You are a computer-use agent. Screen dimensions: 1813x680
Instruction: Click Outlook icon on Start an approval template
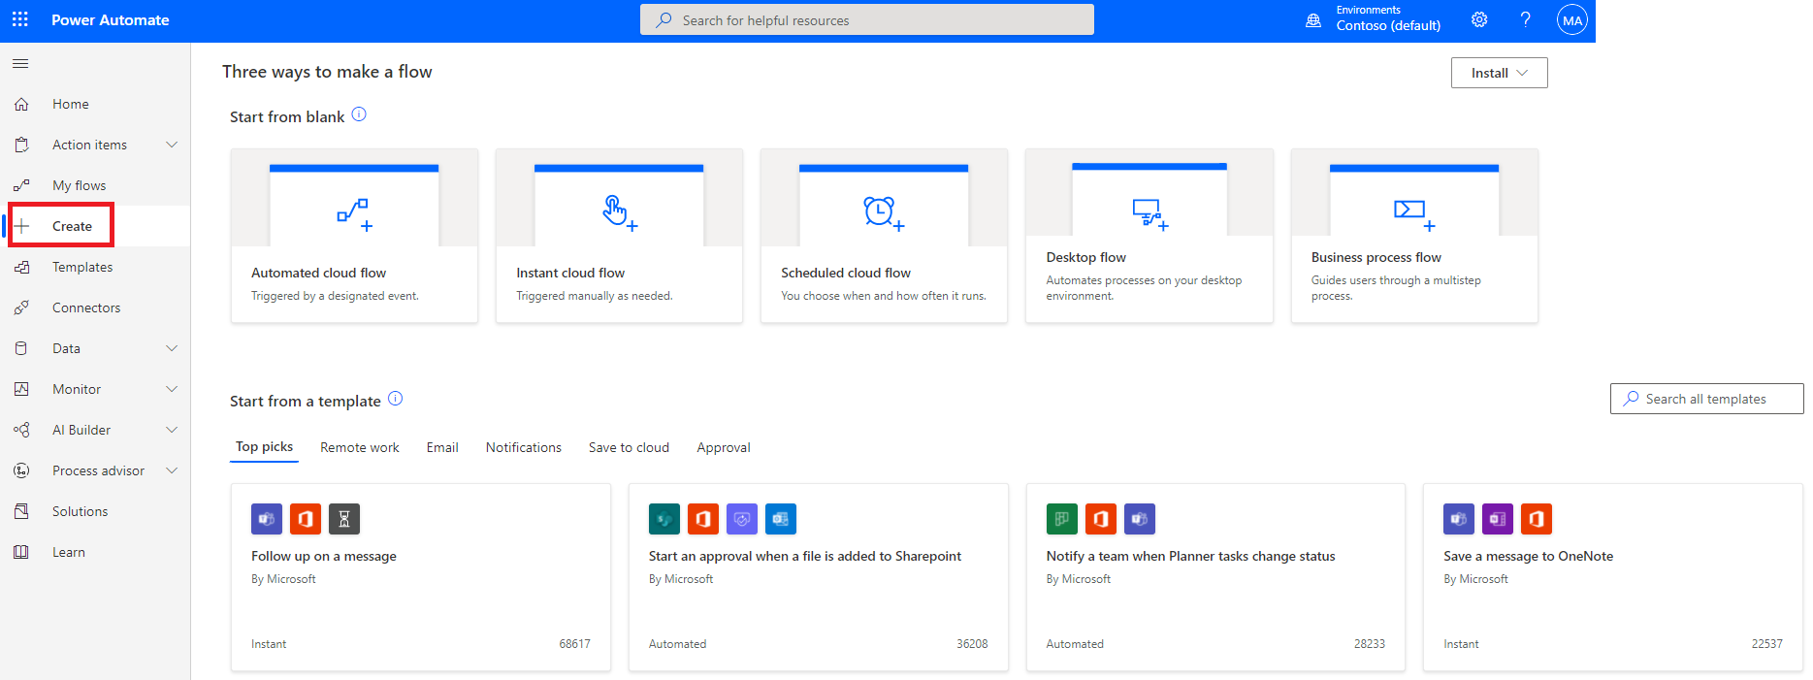click(x=781, y=519)
